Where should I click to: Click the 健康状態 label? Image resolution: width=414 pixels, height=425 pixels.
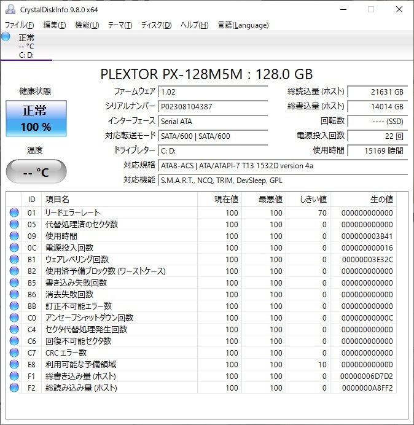coord(35,91)
